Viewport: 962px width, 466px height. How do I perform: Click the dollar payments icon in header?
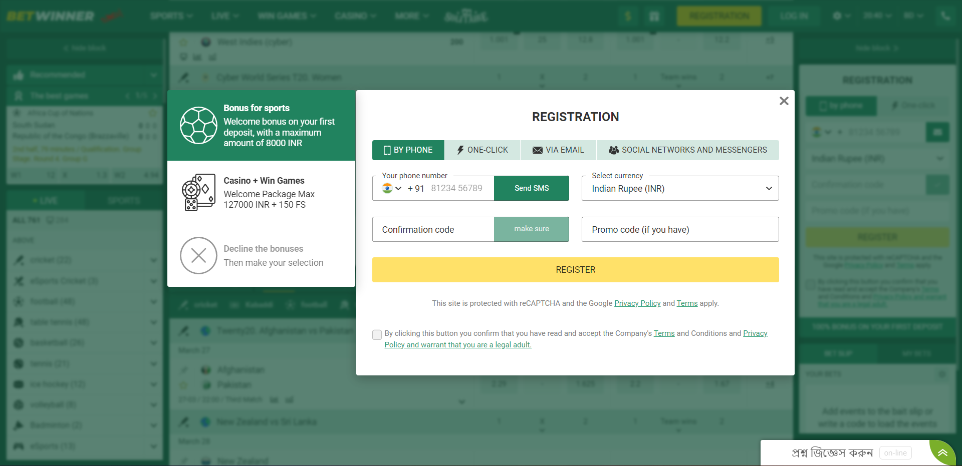tap(628, 17)
